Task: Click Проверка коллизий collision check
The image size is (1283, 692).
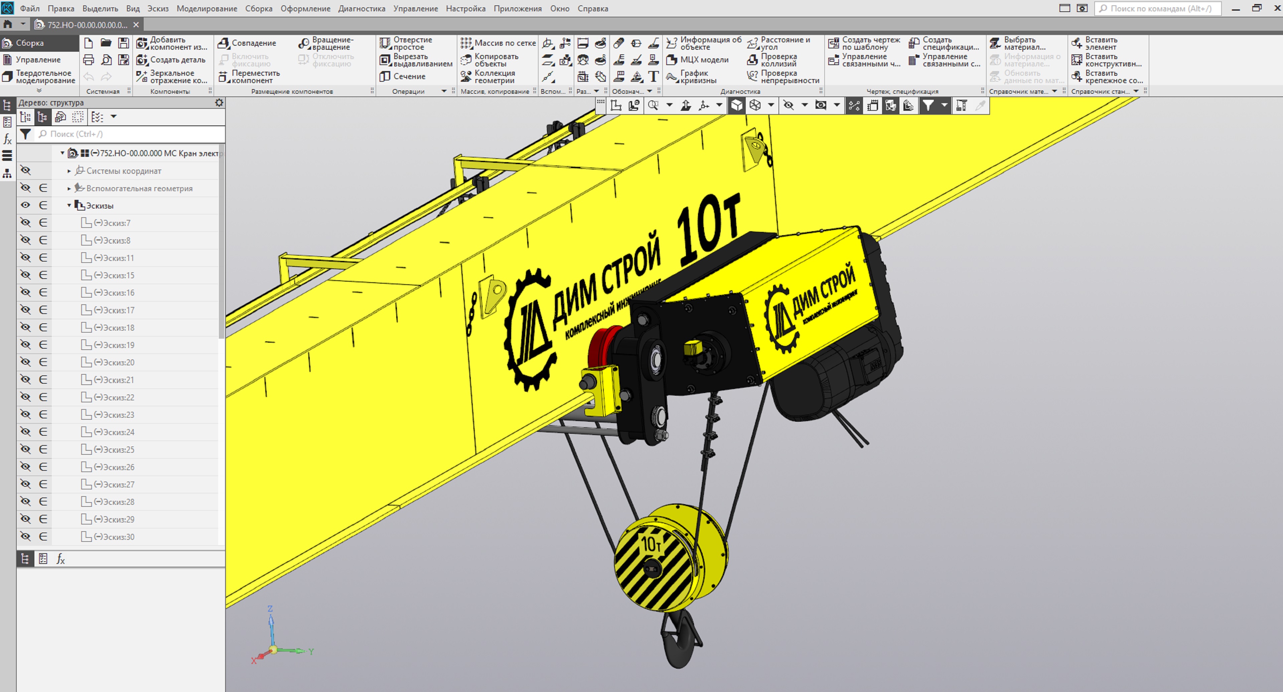Action: 772,60
